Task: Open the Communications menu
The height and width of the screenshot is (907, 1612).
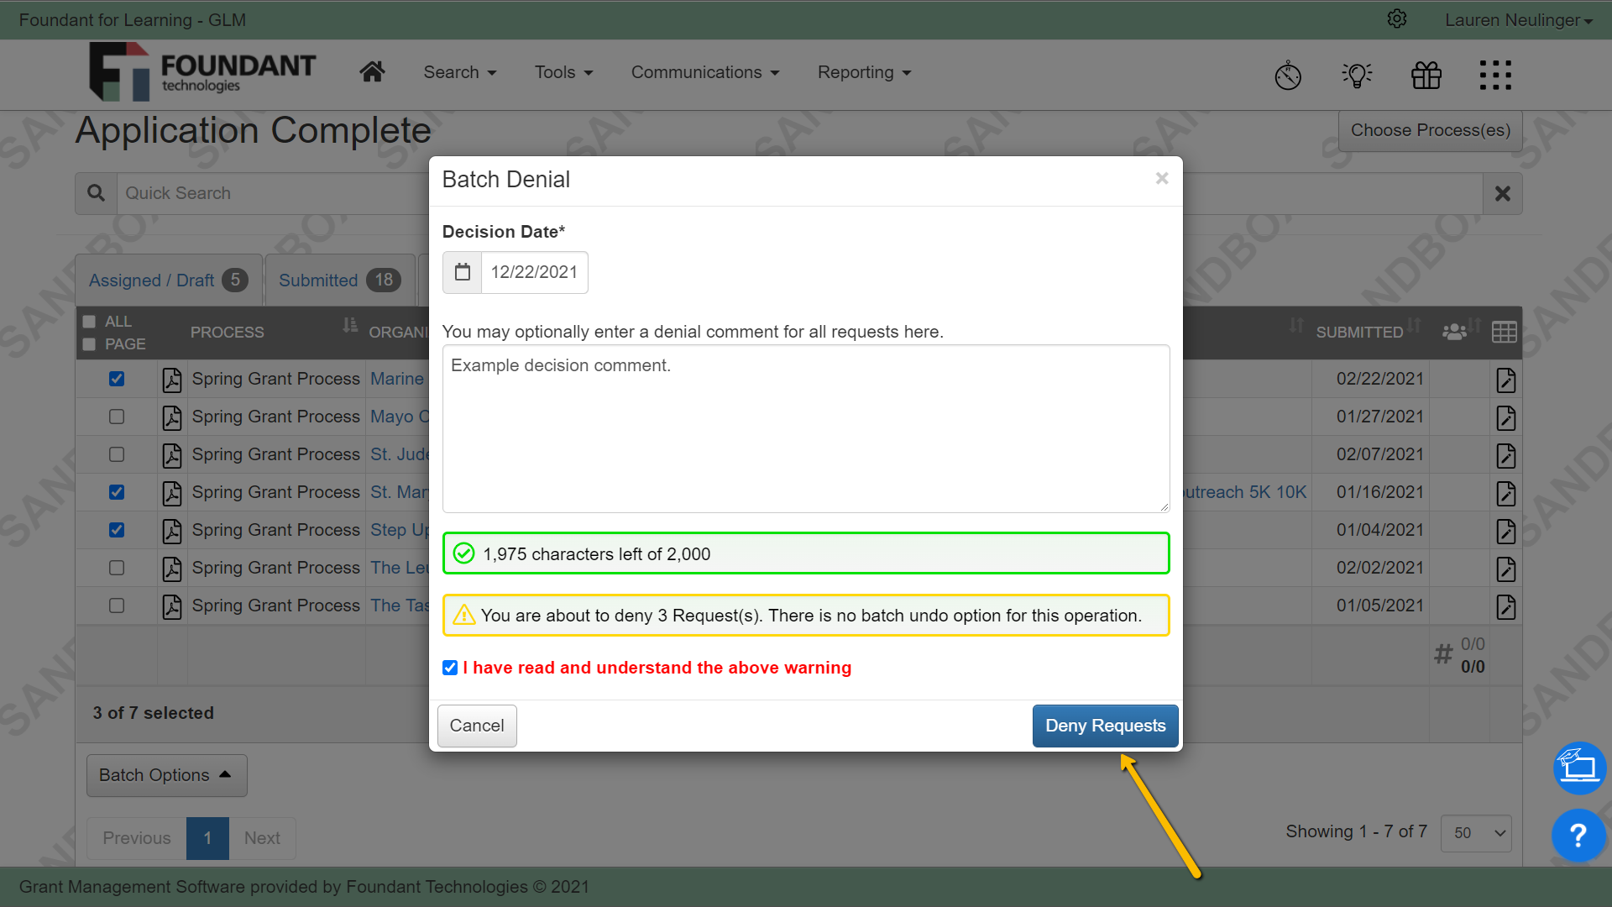Action: (x=705, y=72)
